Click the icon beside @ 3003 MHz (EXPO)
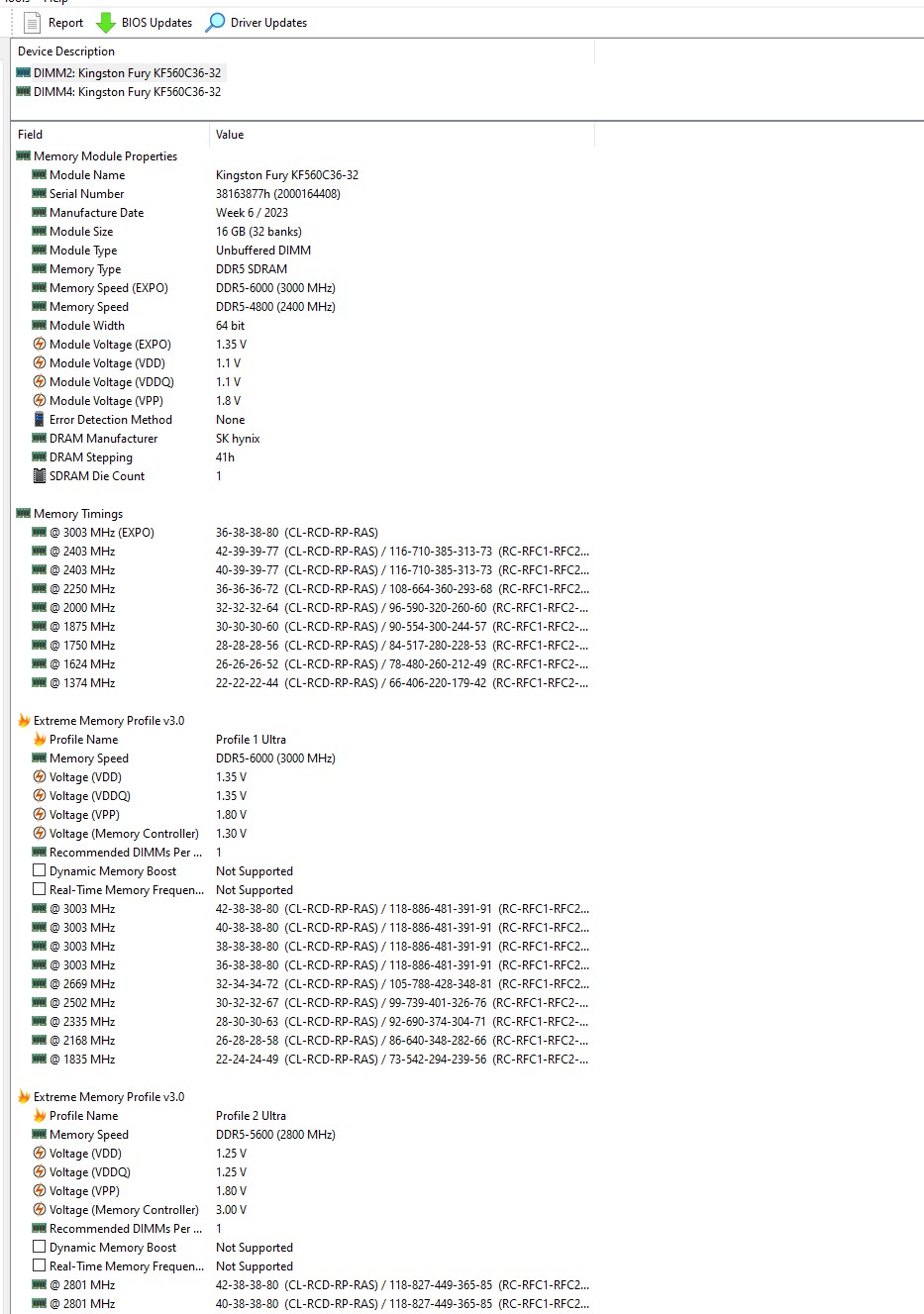 [x=40, y=532]
